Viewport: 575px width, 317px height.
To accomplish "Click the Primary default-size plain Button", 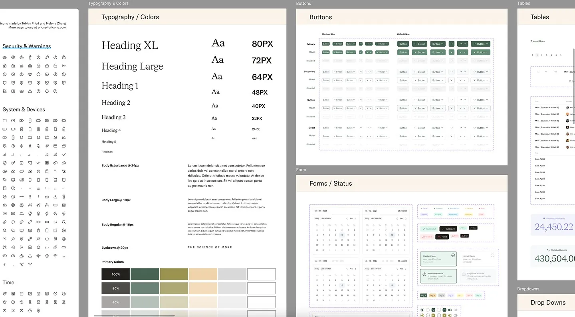I will [x=403, y=44].
